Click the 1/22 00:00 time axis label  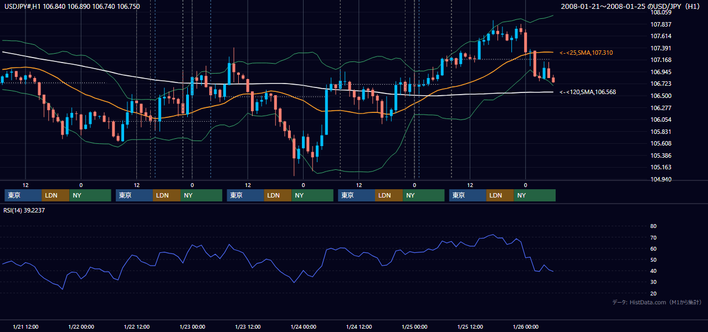pos(81,326)
